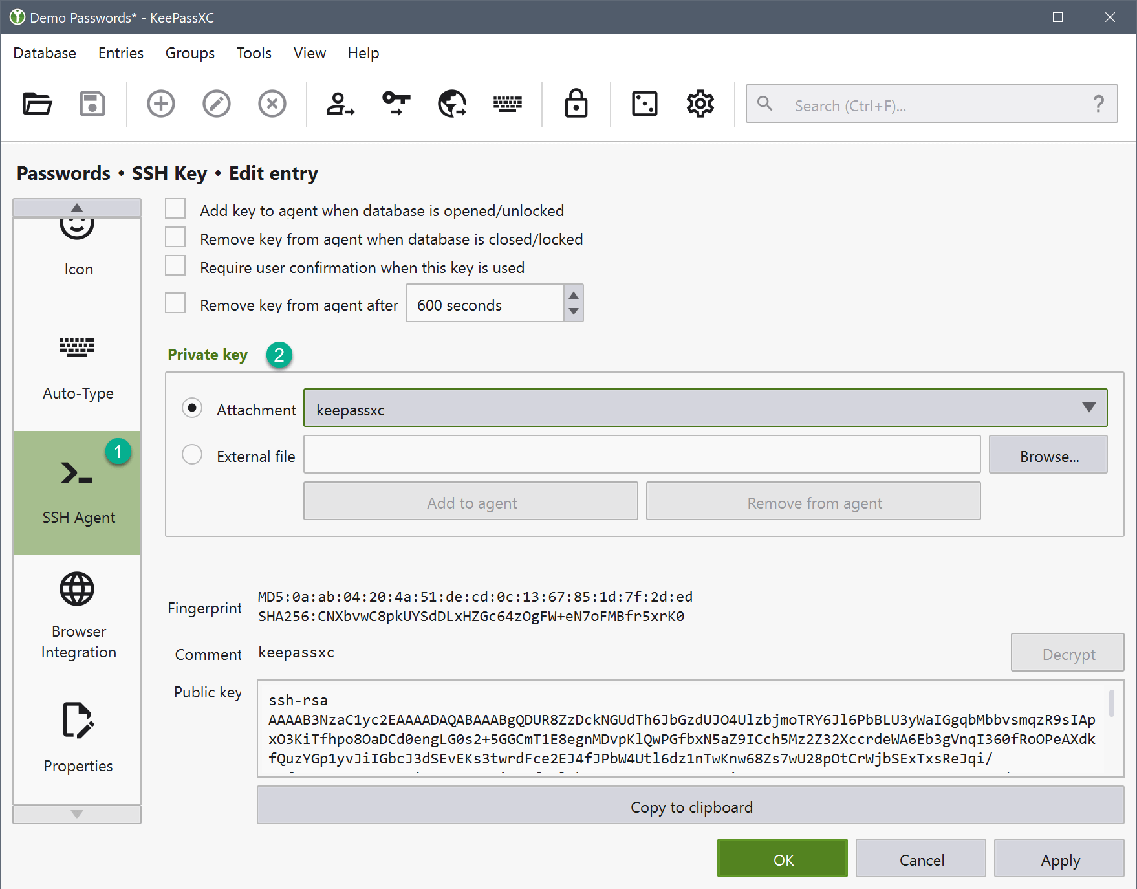1137x889 pixels.
Task: Enable Add key to agent when opened
Action: (175, 210)
